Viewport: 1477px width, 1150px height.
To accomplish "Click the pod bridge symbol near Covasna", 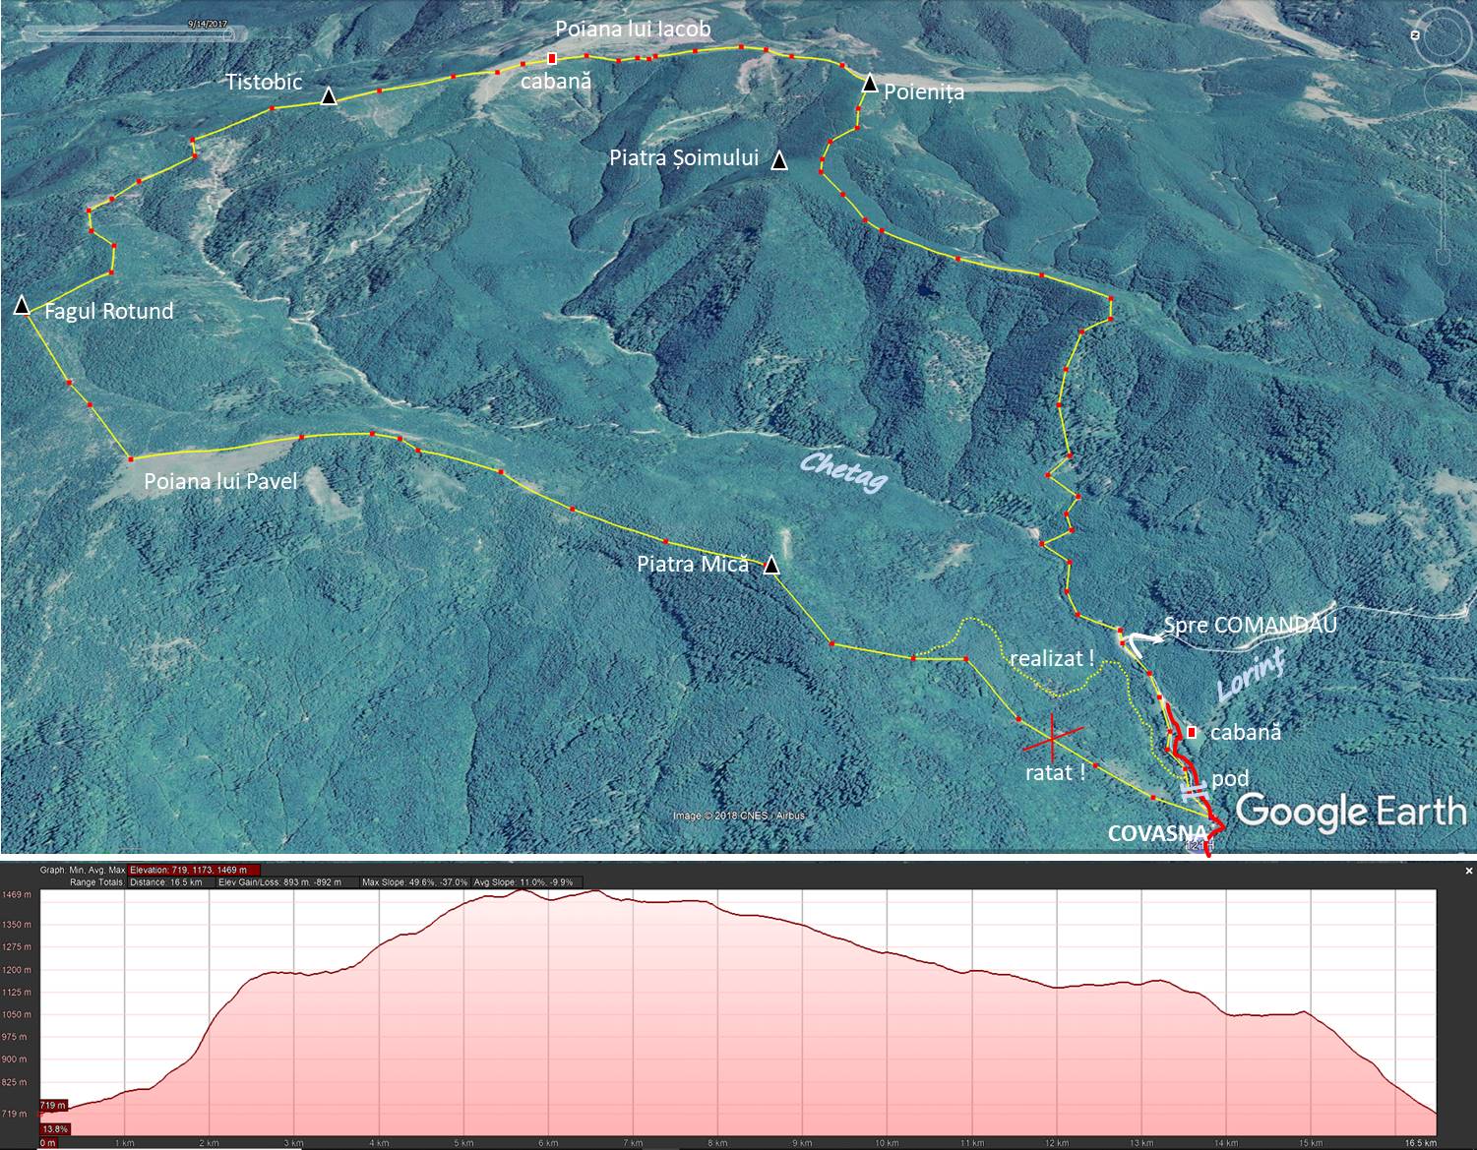I will (x=1195, y=790).
